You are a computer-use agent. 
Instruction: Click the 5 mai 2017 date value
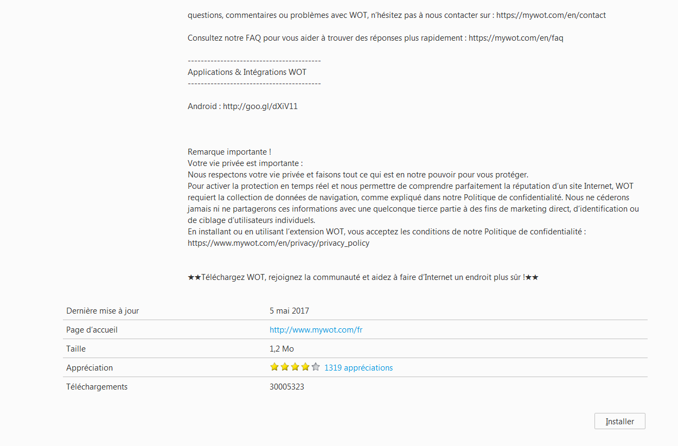click(289, 311)
